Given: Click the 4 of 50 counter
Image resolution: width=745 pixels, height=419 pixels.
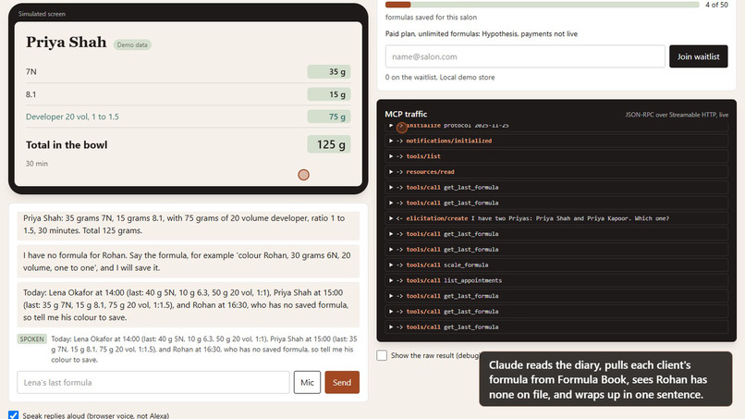Looking at the screenshot, I should pyautogui.click(x=716, y=5).
